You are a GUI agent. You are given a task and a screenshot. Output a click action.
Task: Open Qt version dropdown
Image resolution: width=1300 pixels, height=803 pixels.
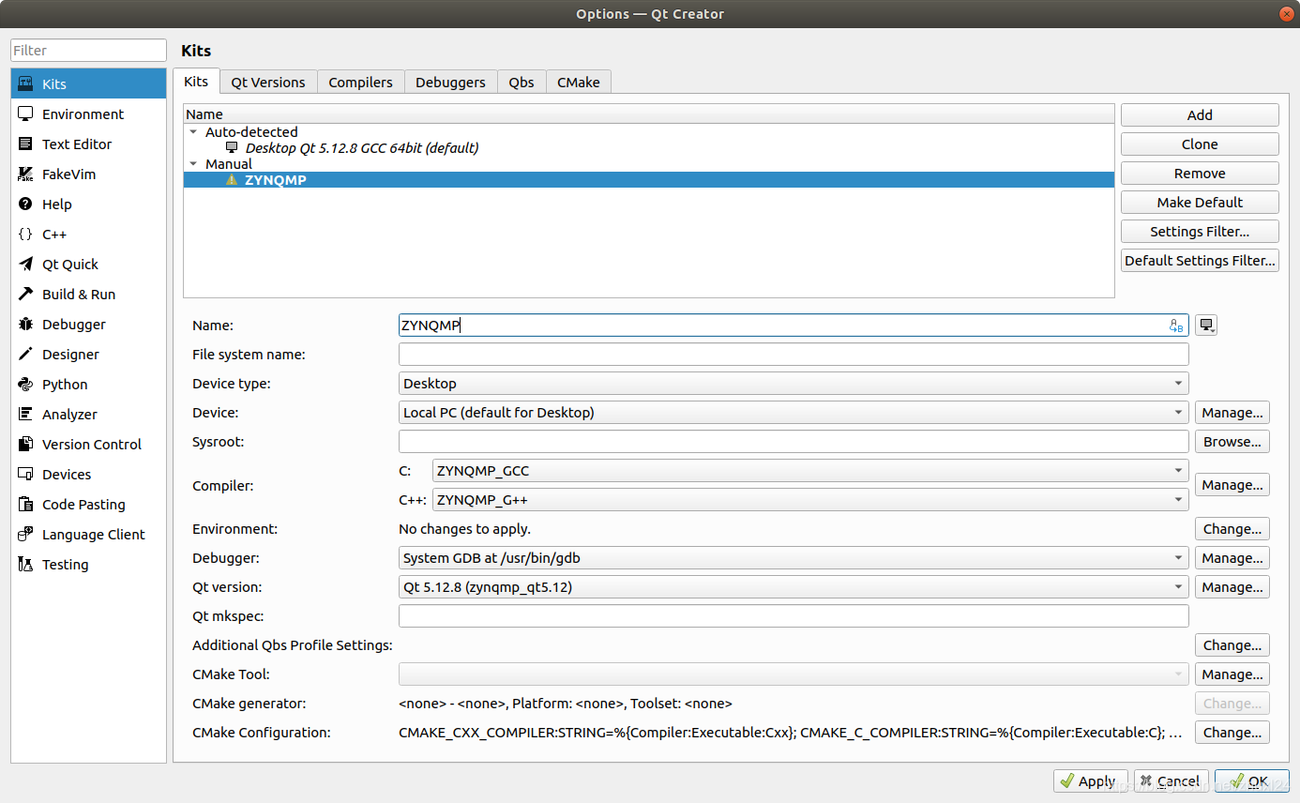point(794,586)
